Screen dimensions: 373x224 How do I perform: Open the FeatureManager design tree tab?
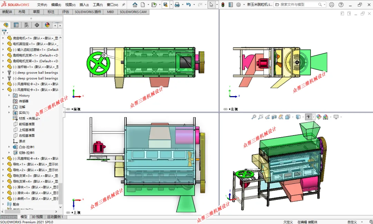click(x=6, y=25)
